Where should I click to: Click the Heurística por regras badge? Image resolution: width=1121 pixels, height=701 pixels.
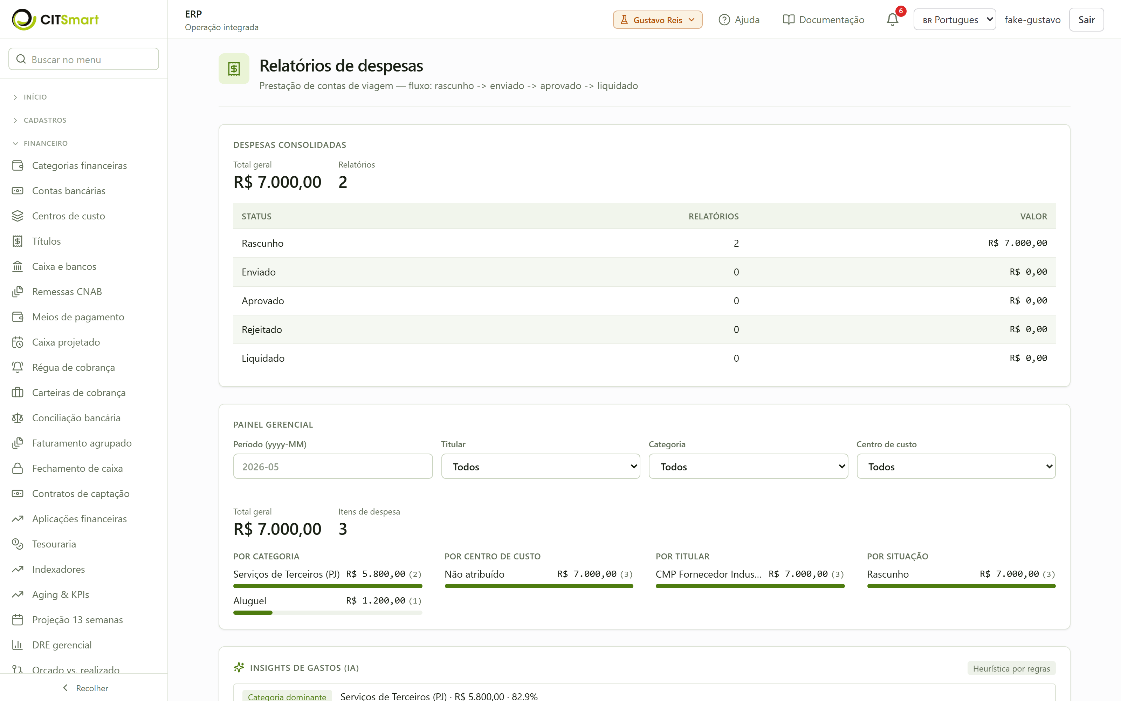coord(1011,668)
